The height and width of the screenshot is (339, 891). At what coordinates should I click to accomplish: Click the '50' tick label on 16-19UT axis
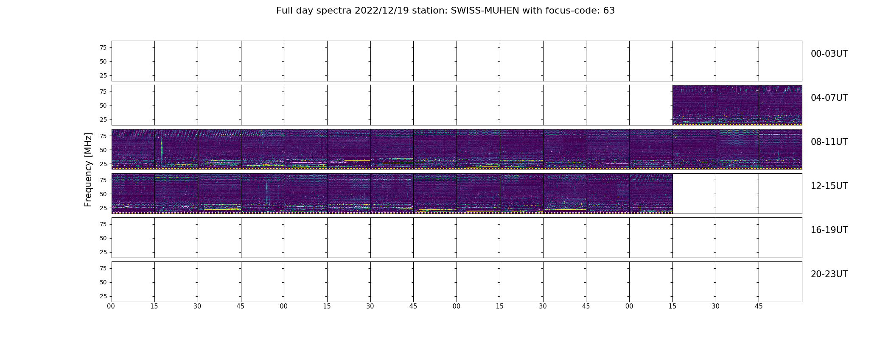click(x=103, y=238)
